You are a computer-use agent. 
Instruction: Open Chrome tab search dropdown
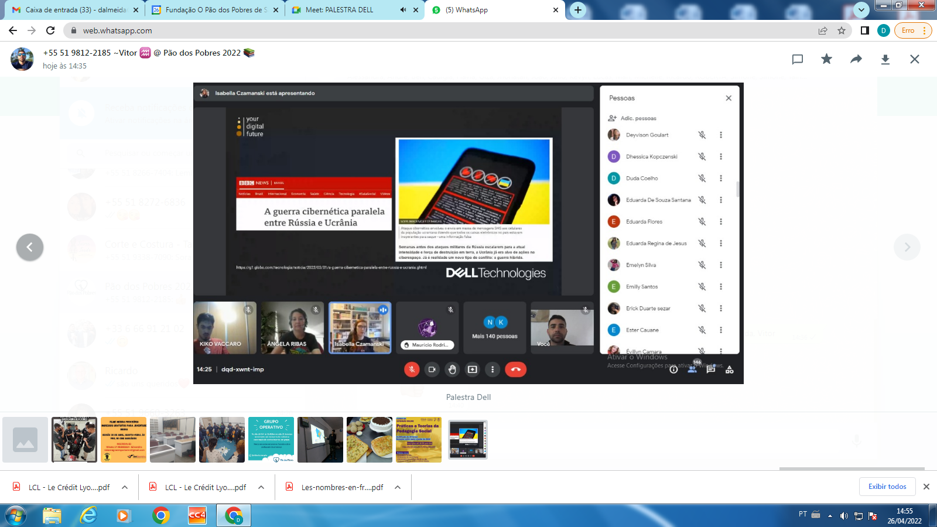pos(861,10)
